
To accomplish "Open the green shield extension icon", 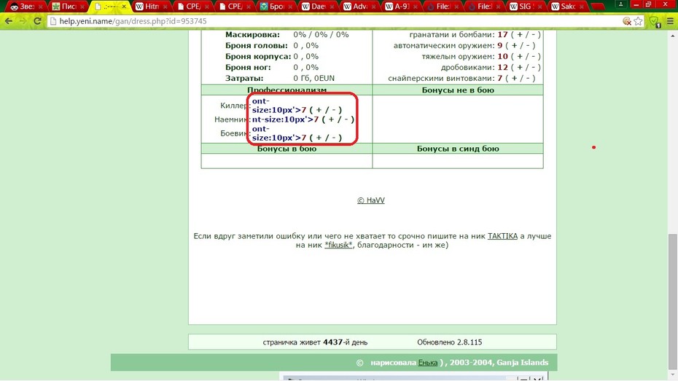I will tap(655, 22).
